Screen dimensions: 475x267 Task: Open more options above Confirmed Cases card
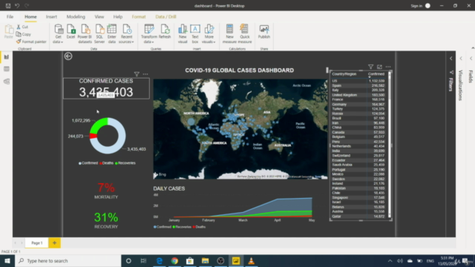pos(145,74)
